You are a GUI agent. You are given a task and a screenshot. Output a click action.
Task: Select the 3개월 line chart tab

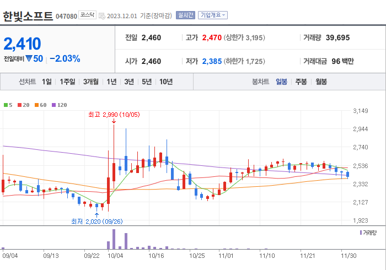91,82
